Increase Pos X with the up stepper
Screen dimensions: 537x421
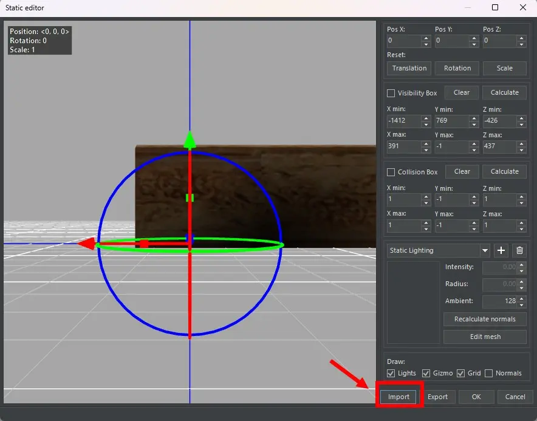(426, 38)
